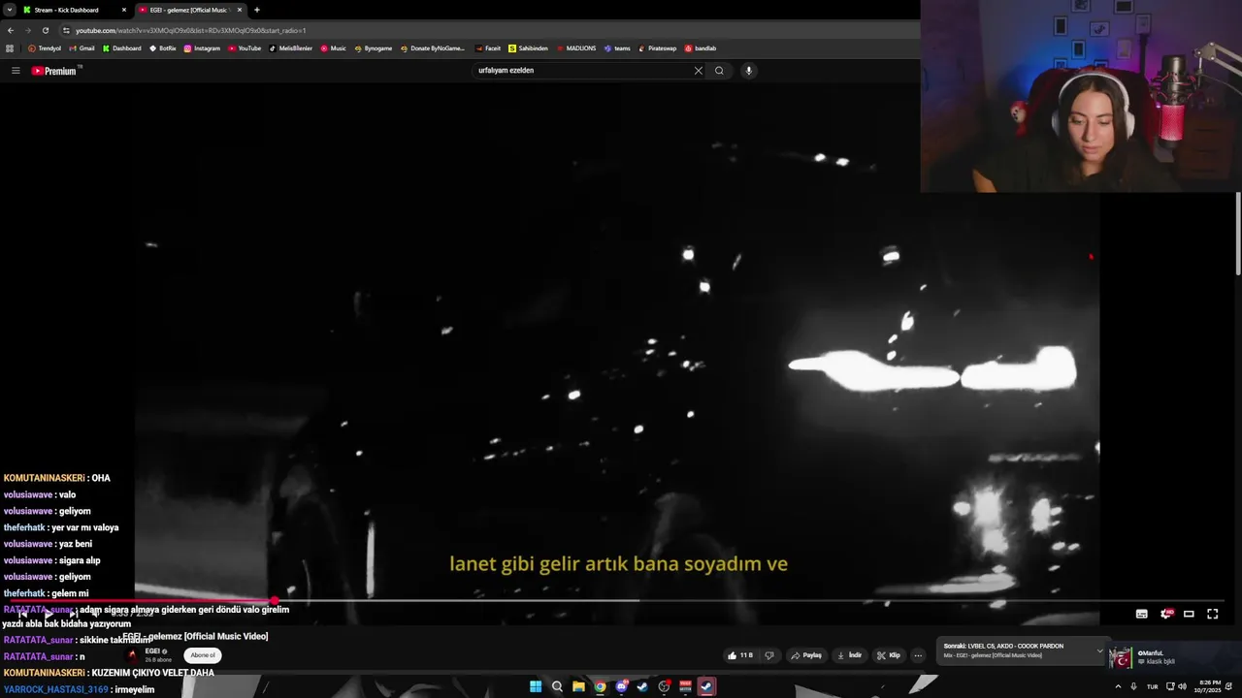
Task: Open the YouTube guide hamburger menu
Action: [x=16, y=71]
